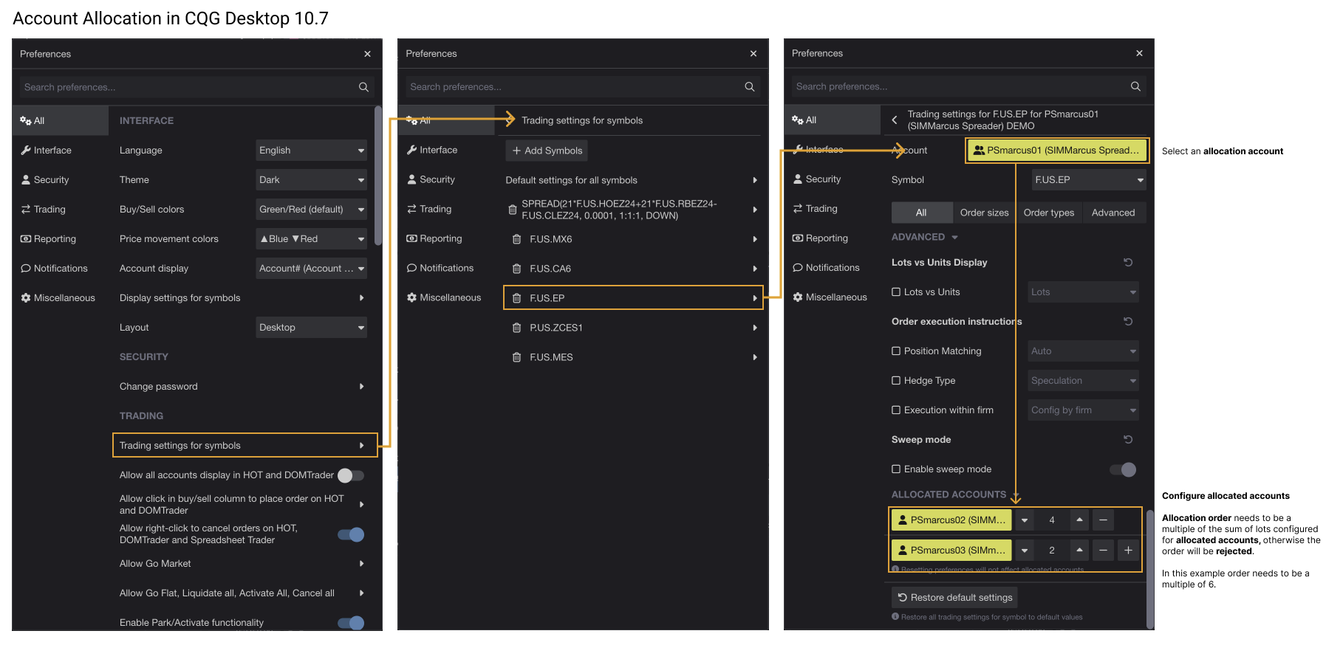Open Change password option
Viewport: 1343px width, 645px height.
click(x=242, y=387)
